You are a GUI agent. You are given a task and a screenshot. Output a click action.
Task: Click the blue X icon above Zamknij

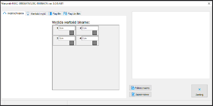click(199, 89)
